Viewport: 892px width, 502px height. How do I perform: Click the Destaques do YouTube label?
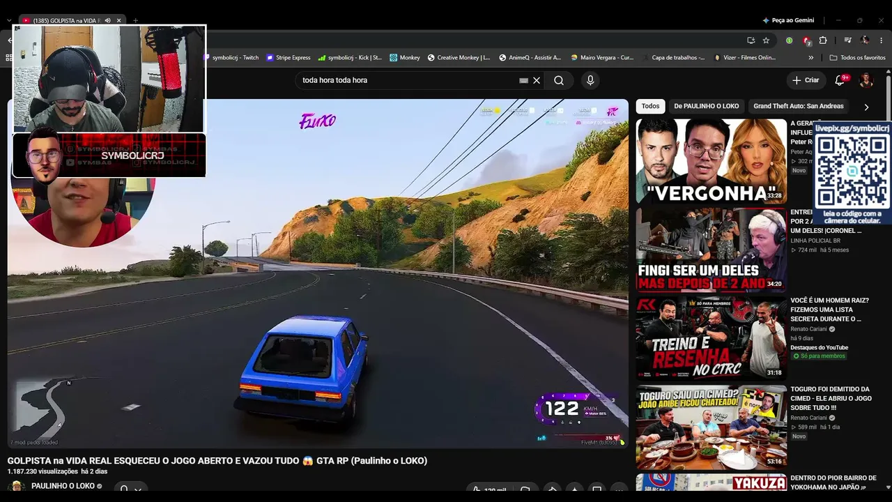[x=819, y=347]
